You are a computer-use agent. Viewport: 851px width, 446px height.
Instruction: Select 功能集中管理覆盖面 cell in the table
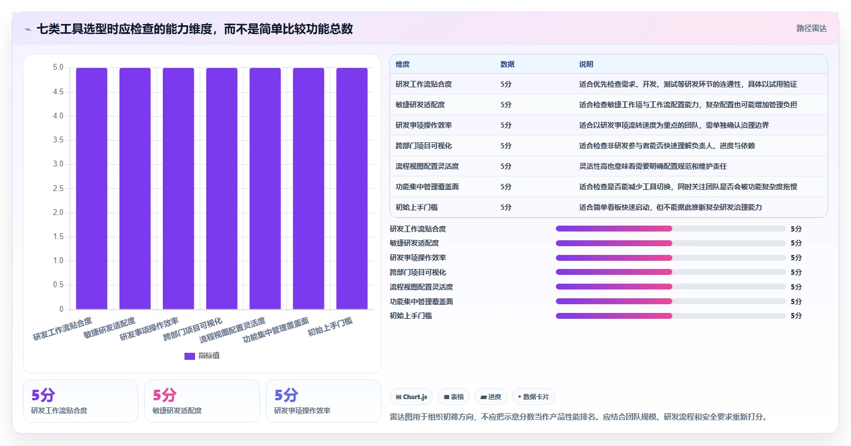[x=427, y=187]
